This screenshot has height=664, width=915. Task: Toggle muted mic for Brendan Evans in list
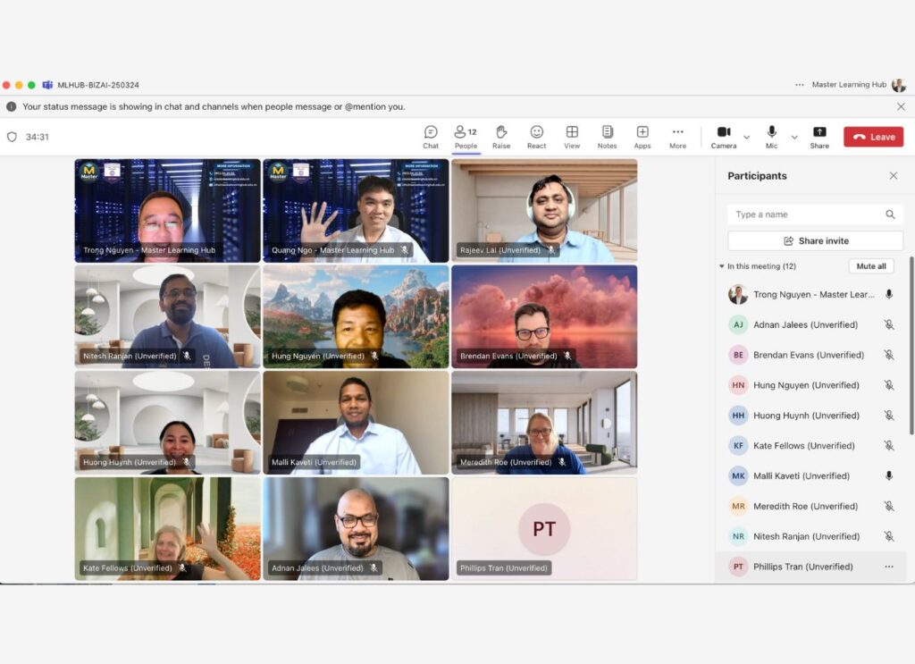[x=889, y=355]
